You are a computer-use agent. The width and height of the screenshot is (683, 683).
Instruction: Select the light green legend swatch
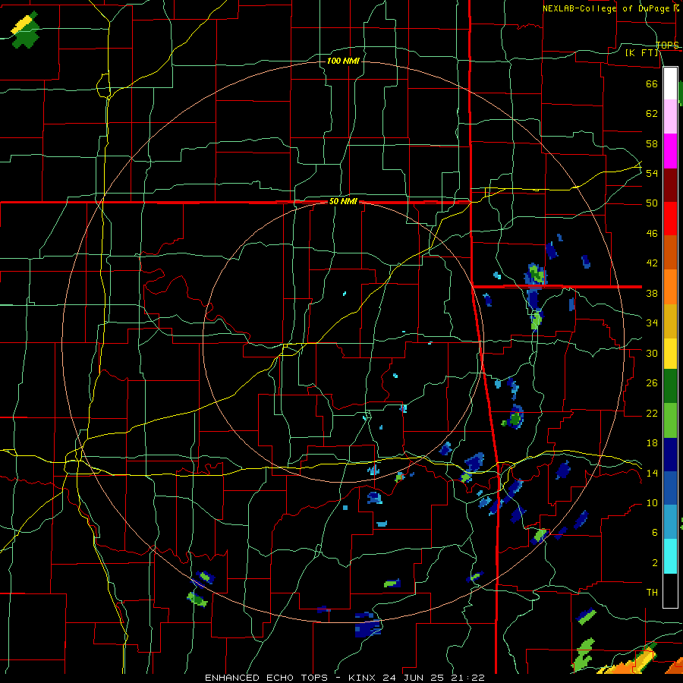click(670, 420)
